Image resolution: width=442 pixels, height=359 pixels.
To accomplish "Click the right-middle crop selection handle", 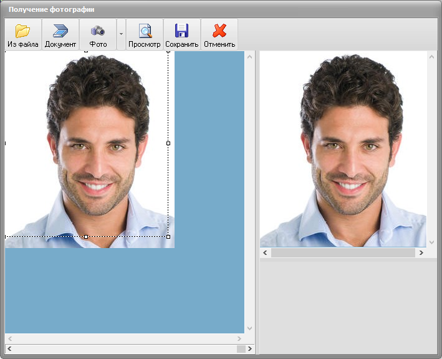I will click(x=168, y=143).
